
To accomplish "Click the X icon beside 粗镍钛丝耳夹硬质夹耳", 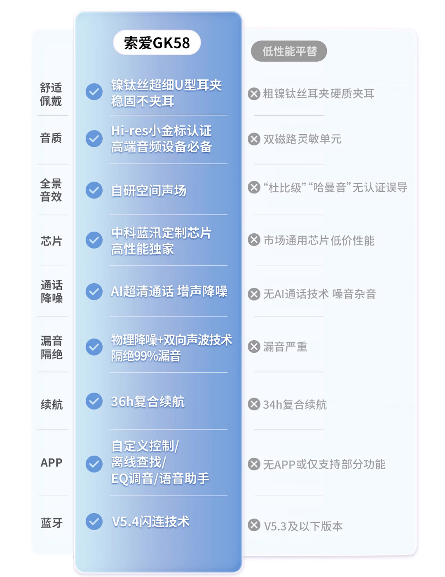I will [x=254, y=94].
